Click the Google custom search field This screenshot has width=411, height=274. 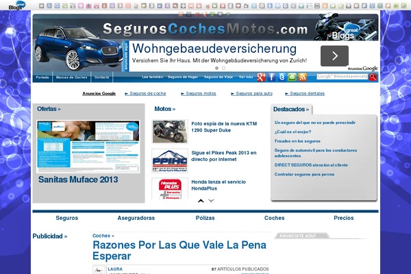[342, 77]
